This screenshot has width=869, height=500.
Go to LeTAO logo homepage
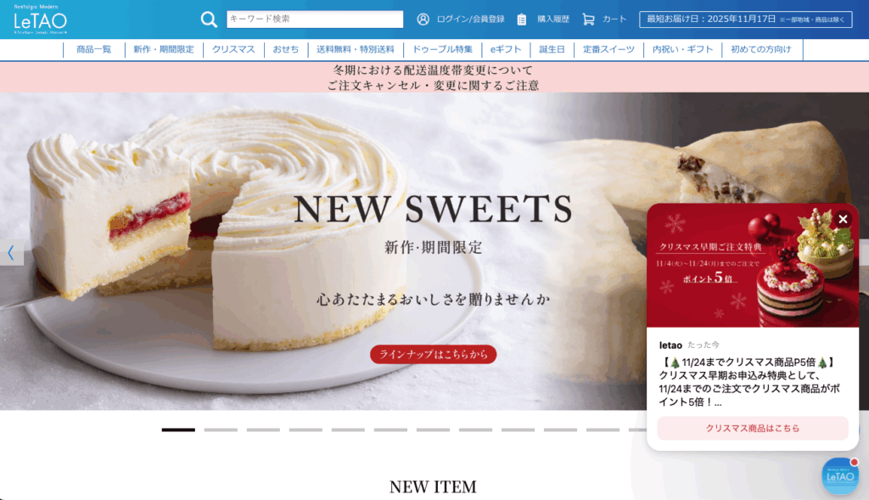click(x=40, y=20)
